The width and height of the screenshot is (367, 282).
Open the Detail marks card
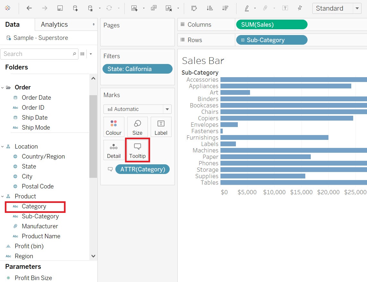(113, 150)
